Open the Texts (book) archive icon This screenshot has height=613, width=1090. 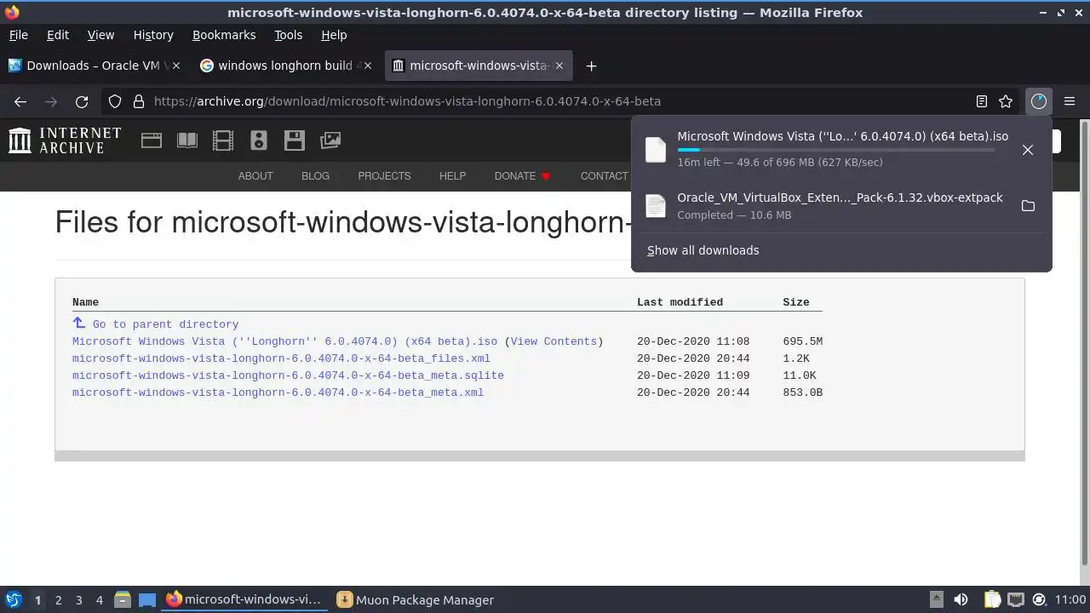point(187,140)
